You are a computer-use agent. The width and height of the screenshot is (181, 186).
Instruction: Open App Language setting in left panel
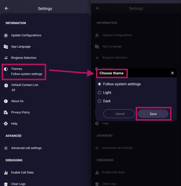21,46
